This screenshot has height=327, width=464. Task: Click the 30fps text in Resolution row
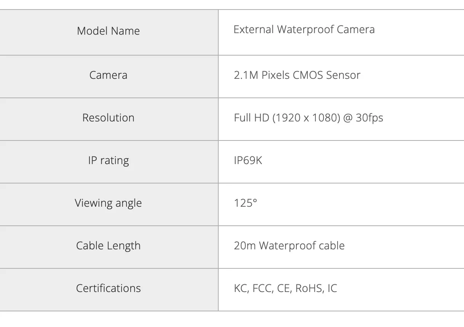pos(370,118)
